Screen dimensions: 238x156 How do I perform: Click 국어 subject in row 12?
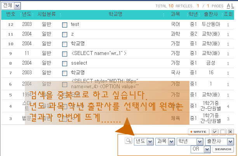175,24
